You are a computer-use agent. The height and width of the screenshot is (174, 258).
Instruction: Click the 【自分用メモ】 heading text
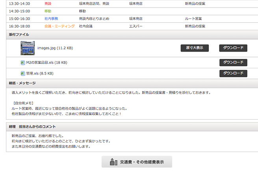pos(23,103)
